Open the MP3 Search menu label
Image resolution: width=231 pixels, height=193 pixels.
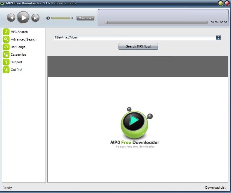point(19,32)
